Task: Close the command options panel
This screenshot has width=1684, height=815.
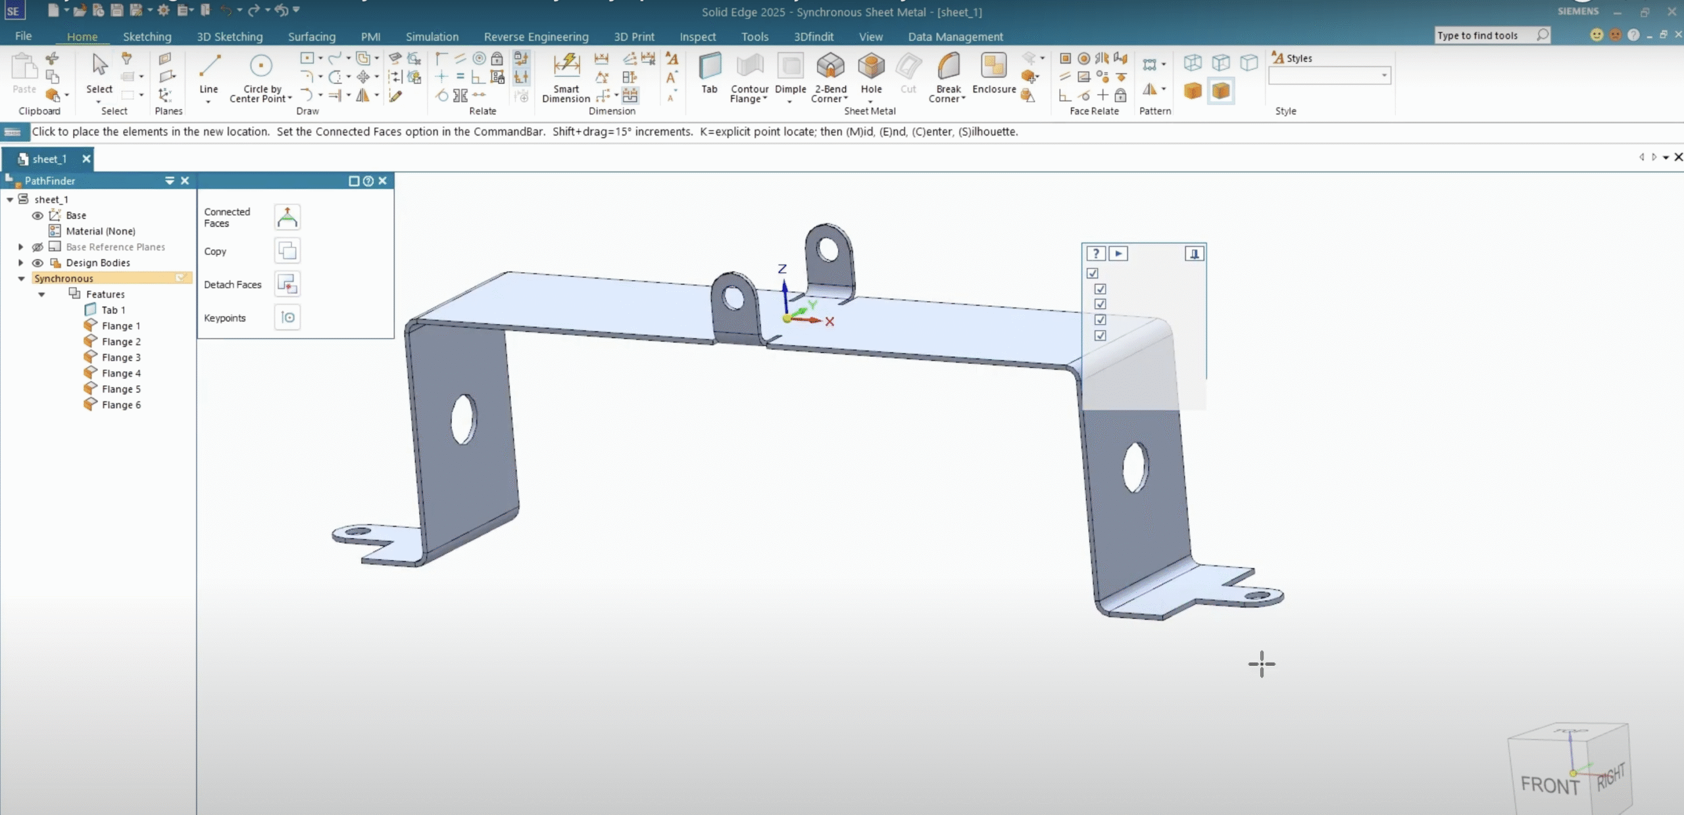Action: click(x=382, y=181)
